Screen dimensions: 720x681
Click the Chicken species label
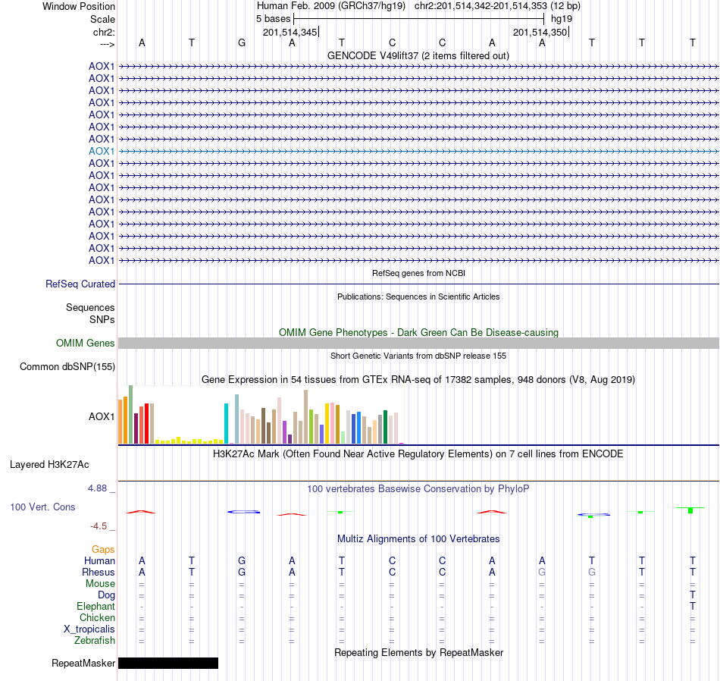click(x=97, y=617)
